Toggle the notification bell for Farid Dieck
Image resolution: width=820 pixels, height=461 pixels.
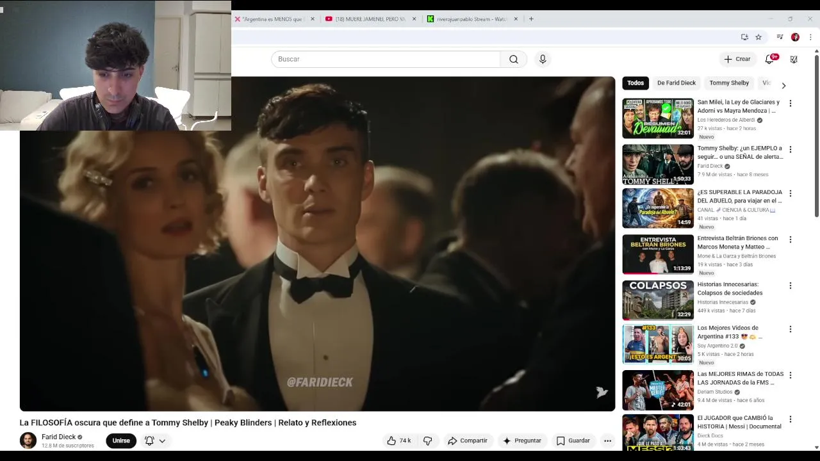coord(149,441)
